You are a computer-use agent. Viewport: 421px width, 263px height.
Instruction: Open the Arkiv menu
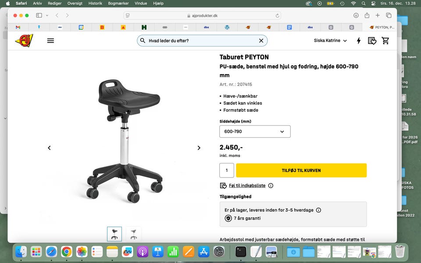click(x=37, y=3)
